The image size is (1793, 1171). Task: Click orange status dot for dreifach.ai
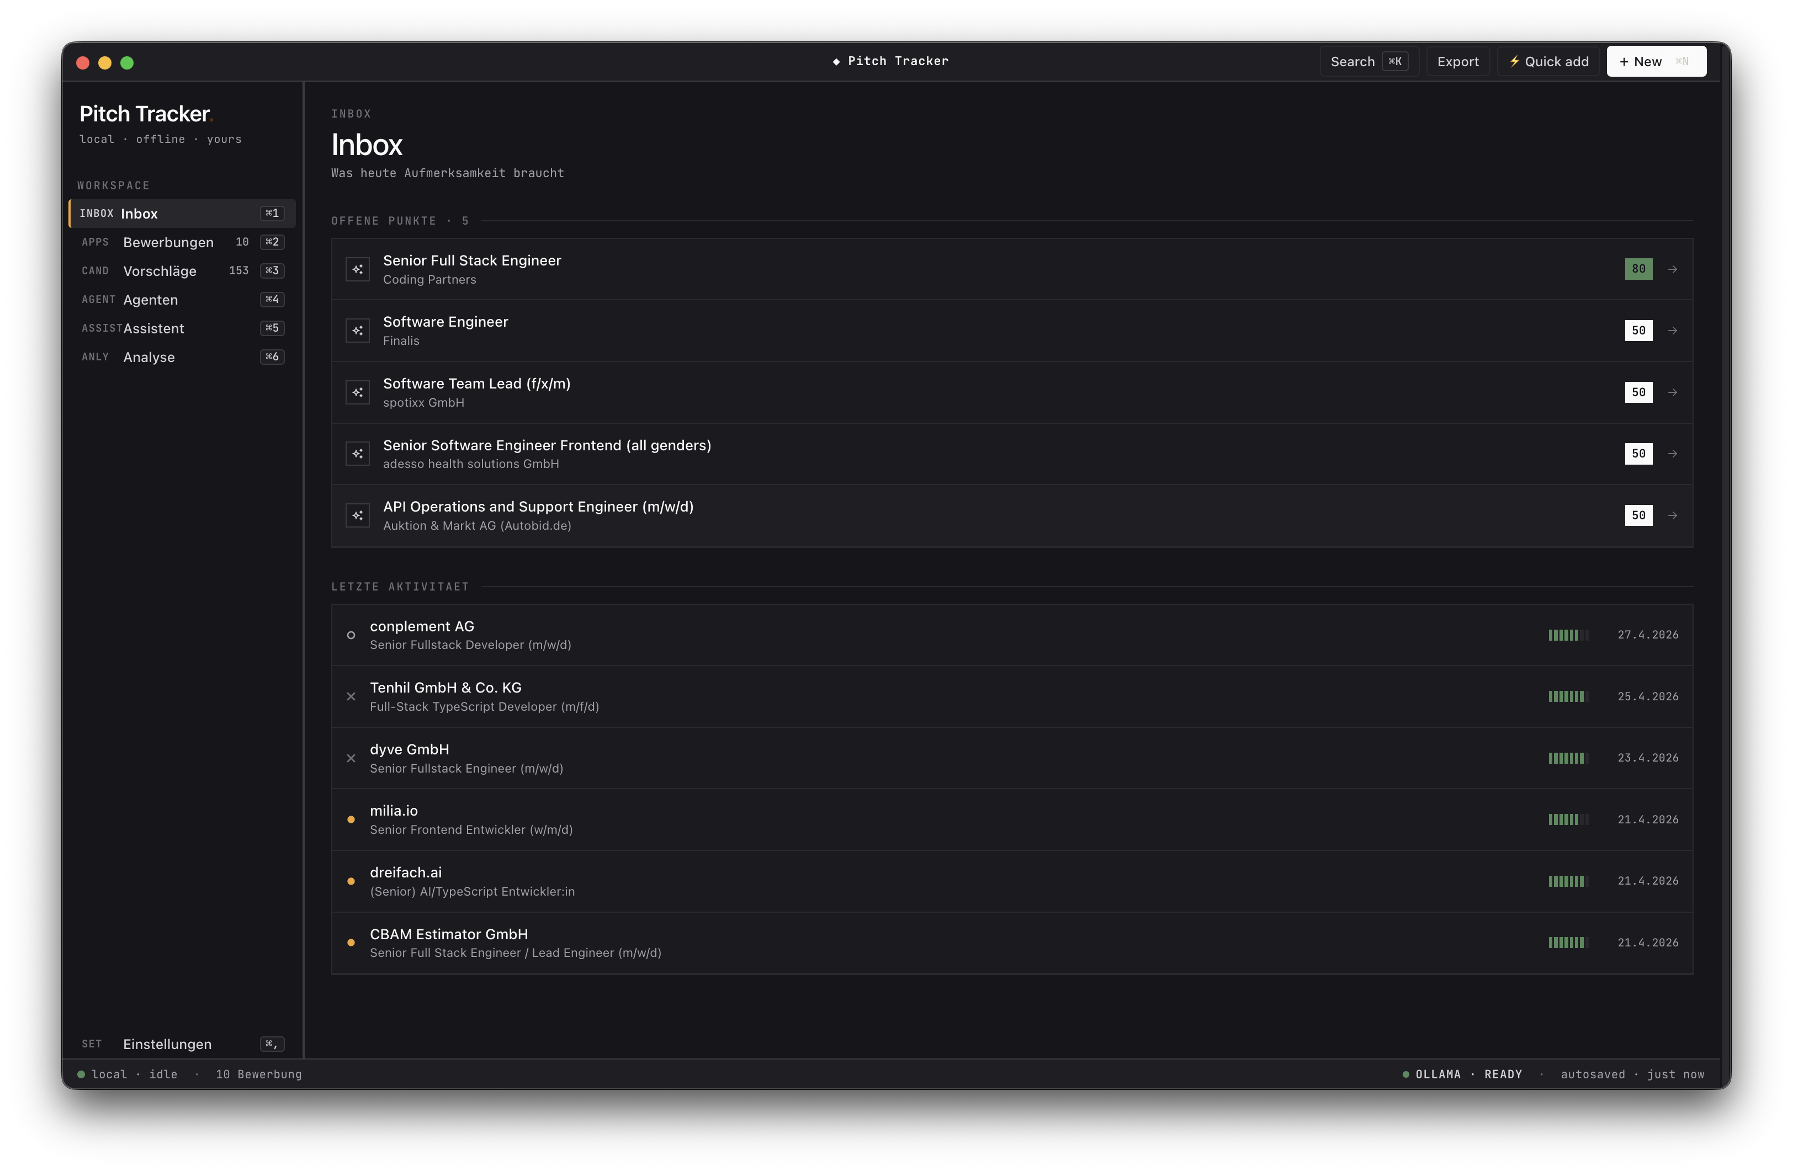click(351, 881)
